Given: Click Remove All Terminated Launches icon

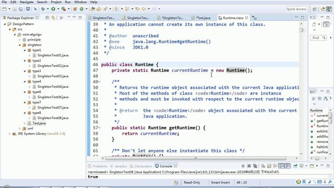Looking at the screenshot, I should [x=255, y=166].
